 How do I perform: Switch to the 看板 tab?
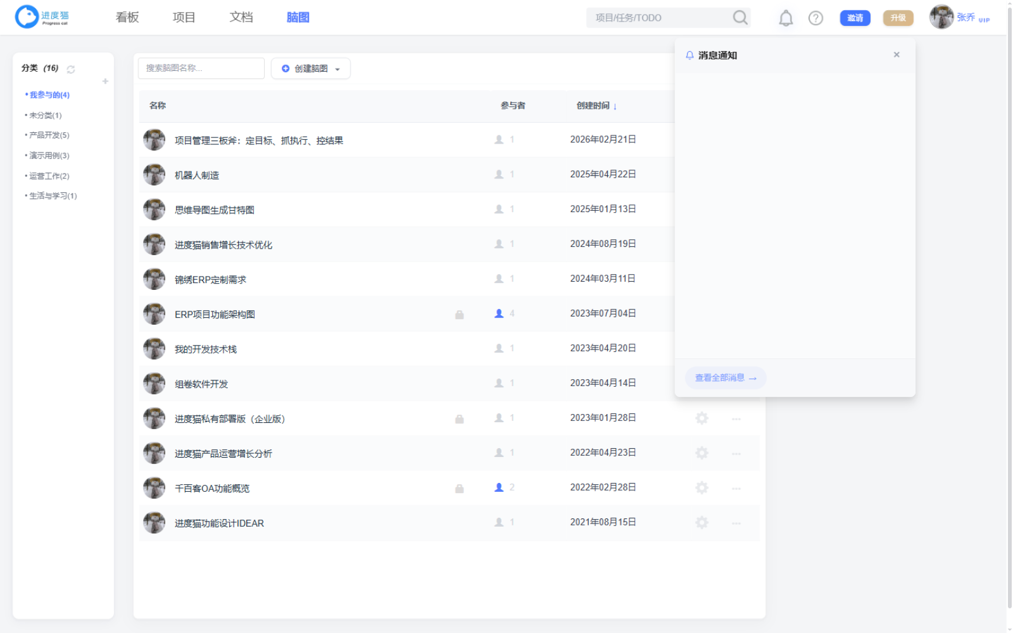(x=127, y=17)
